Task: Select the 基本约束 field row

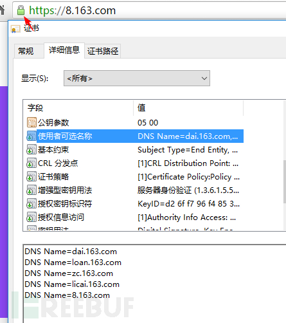Action: tap(135, 149)
